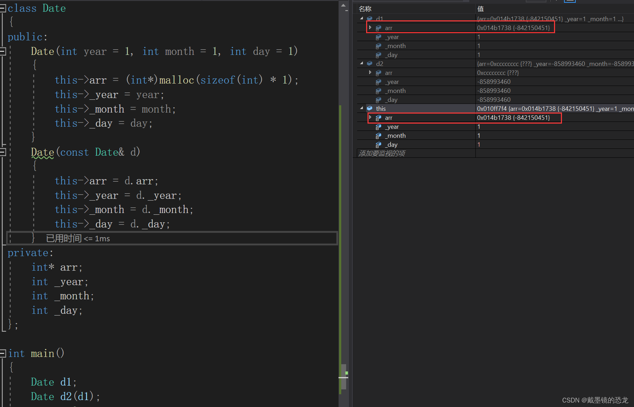Expand arr pointer under d1

tap(370, 27)
